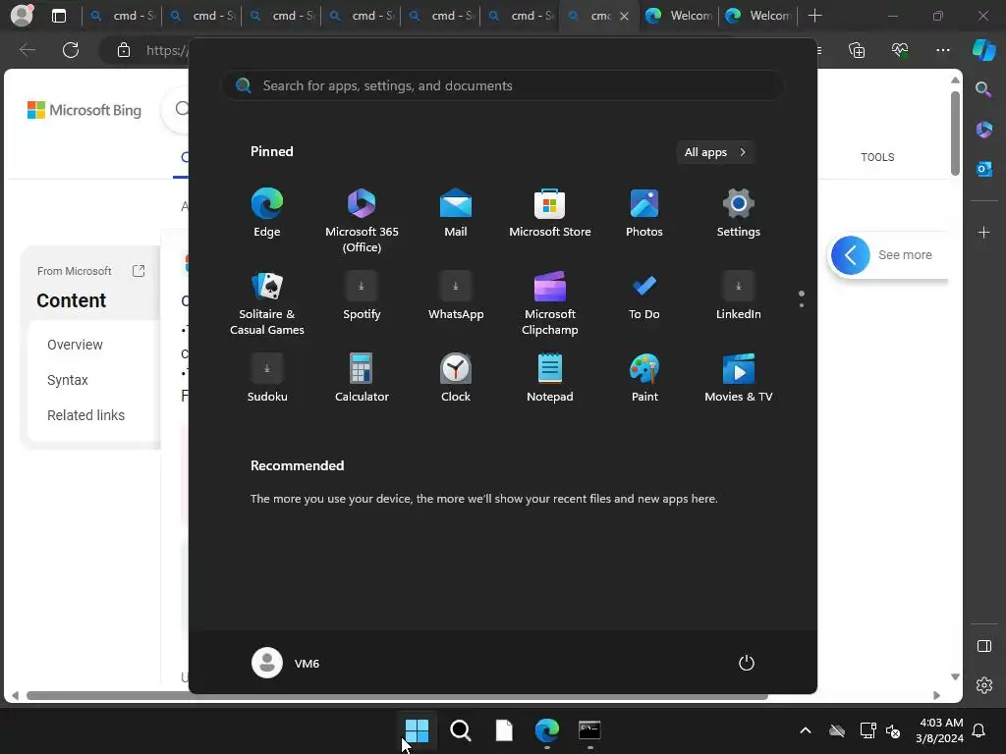Click the Spotify pinned tile
The height and width of the screenshot is (754, 1006).
362,296
